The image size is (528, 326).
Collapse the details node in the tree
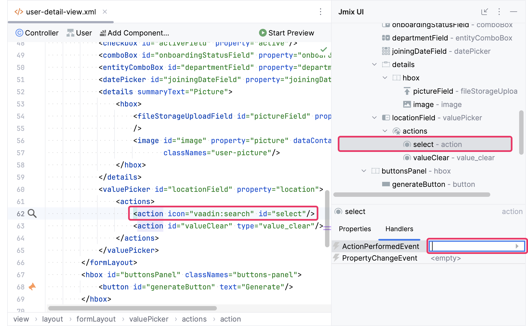(x=374, y=65)
